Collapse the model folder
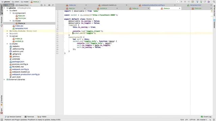The image size is (216, 121). [10, 21]
